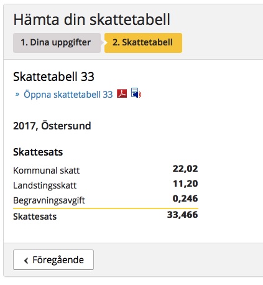Click the read-aloud speaker document icon
Viewport: 263px width, 285px height.
point(136,93)
